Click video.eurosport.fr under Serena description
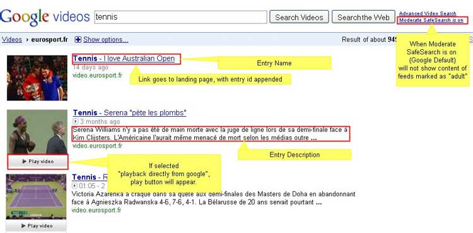The width and height of the screenshot is (473, 233). tap(97, 146)
